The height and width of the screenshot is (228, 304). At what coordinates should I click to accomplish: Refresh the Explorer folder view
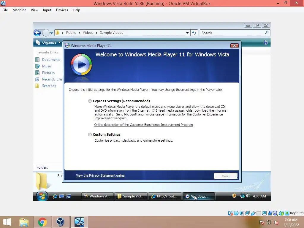(x=194, y=33)
